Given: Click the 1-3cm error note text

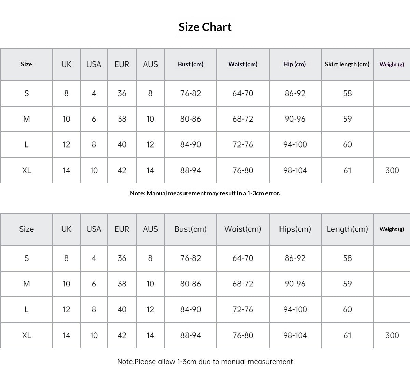Looking at the screenshot, I should pos(205,193).
